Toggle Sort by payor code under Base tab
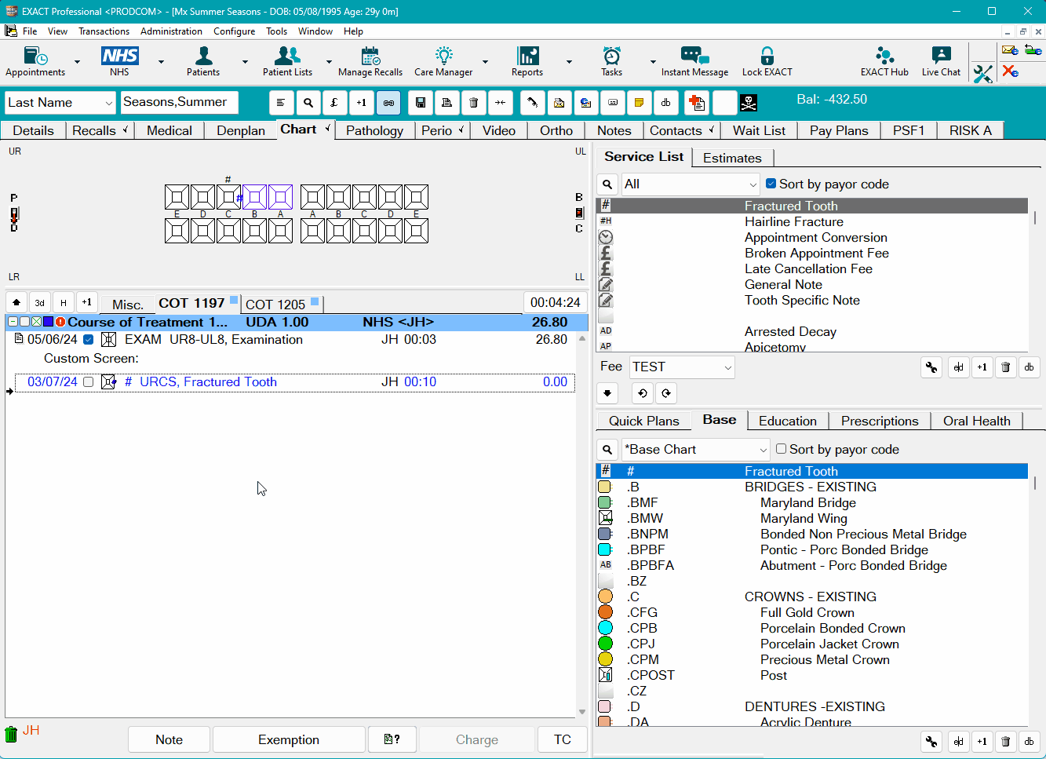Image resolution: width=1046 pixels, height=759 pixels. click(781, 449)
